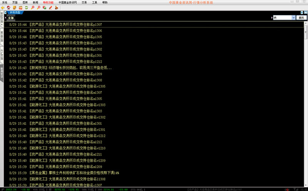This screenshot has width=308, height=191.
Task: Click the red pencil draw toolbar icon
Action: [x=50, y=7]
